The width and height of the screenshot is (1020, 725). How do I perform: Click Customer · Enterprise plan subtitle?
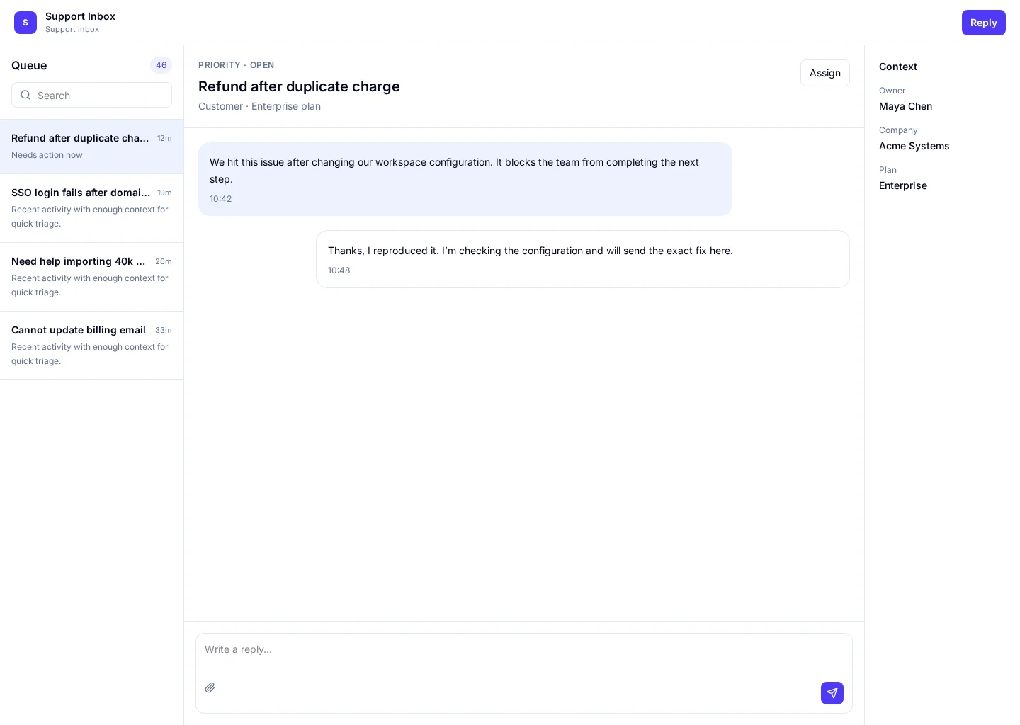coord(259,106)
